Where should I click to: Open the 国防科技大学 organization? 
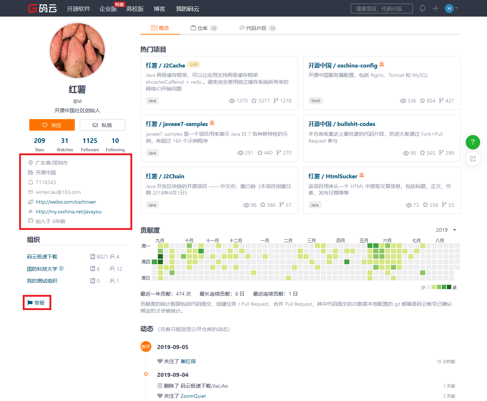[42, 269]
